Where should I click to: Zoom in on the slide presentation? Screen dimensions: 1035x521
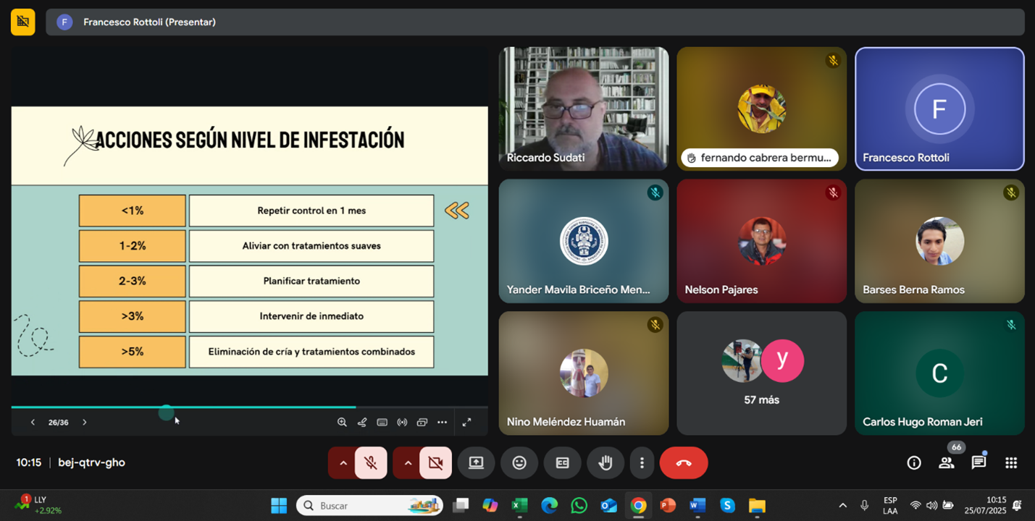(x=342, y=423)
